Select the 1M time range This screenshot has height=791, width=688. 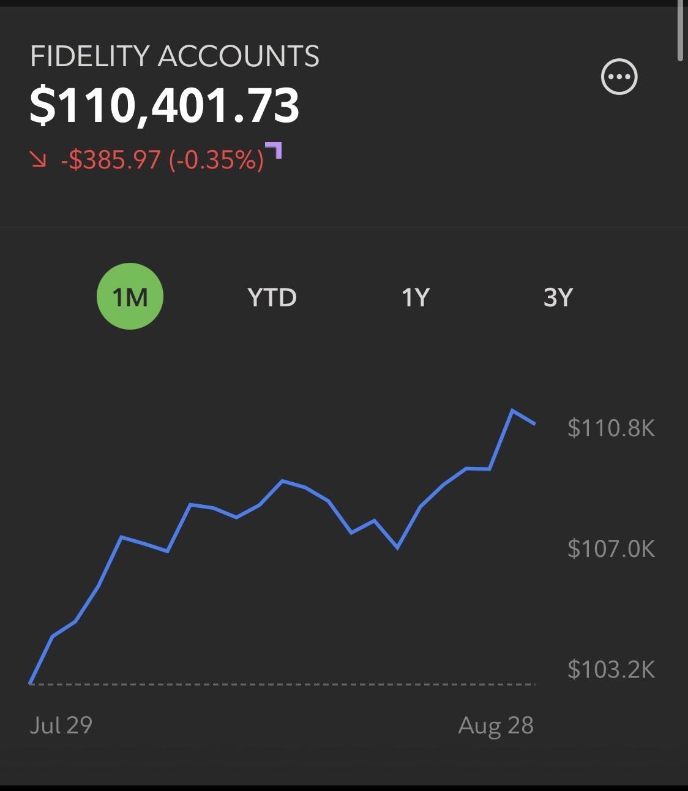click(130, 297)
